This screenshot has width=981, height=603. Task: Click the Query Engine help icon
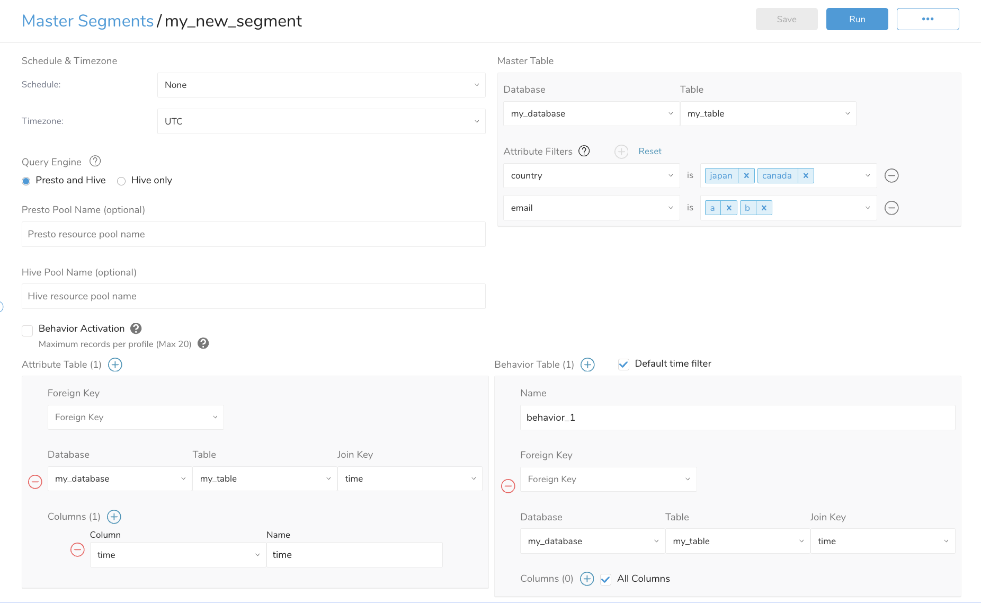[95, 161]
